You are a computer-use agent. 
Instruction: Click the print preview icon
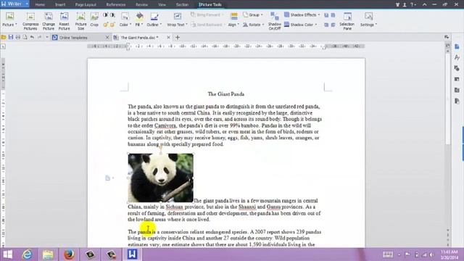(25, 37)
